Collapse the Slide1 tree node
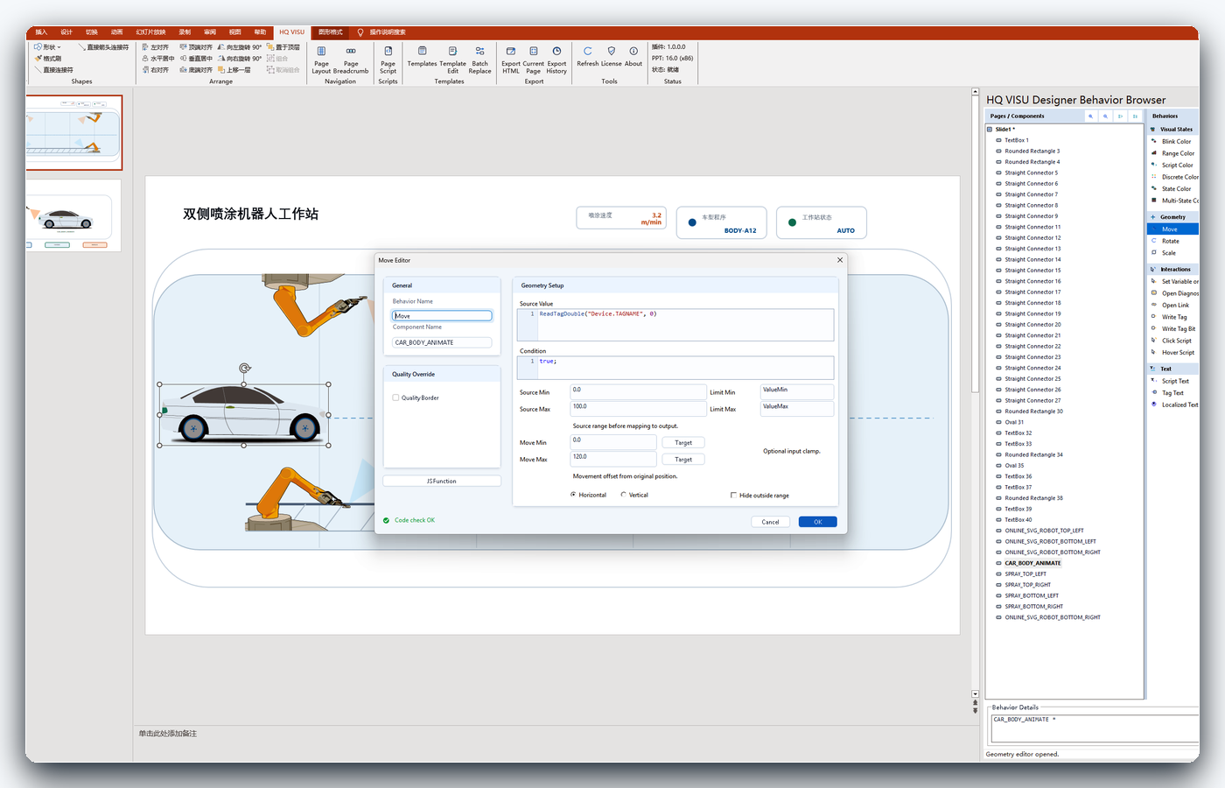This screenshot has width=1225, height=788. [990, 130]
